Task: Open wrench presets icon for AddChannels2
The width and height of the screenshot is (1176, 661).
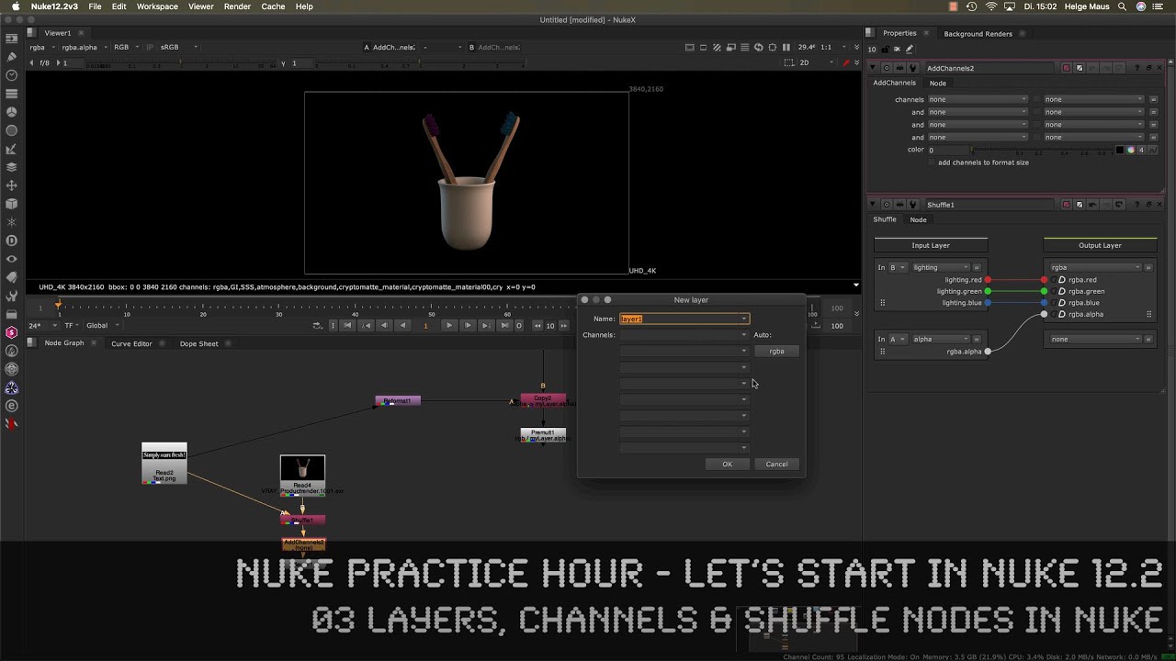Action: coord(912,68)
